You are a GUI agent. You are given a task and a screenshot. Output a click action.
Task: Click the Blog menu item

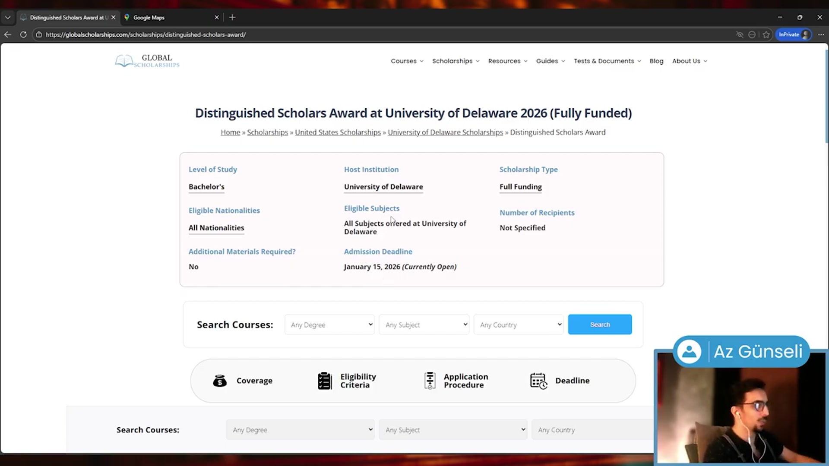coord(656,61)
